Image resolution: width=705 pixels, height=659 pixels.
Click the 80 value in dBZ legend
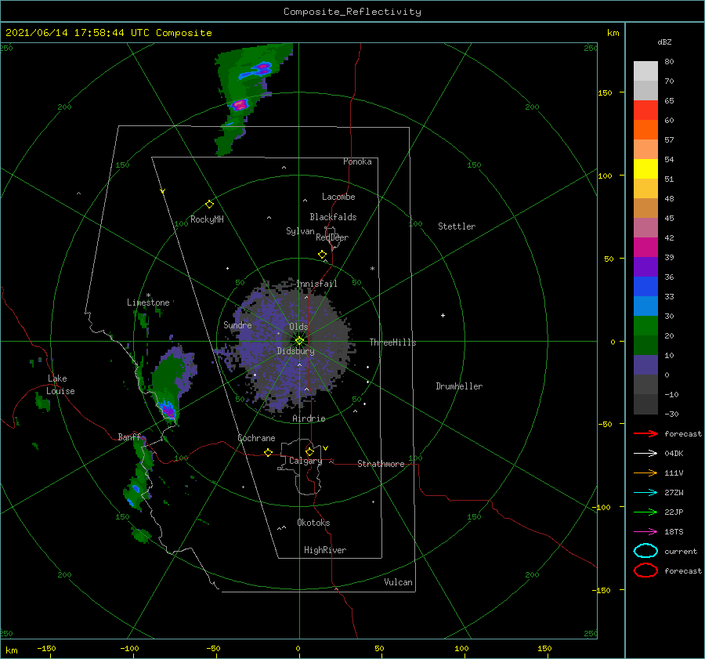(x=669, y=62)
